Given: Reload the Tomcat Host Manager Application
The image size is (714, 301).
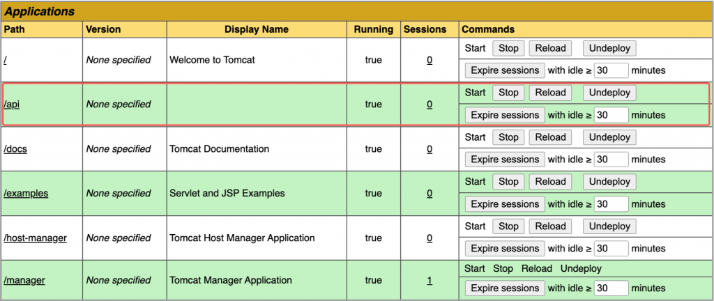Looking at the screenshot, I should pos(550,226).
